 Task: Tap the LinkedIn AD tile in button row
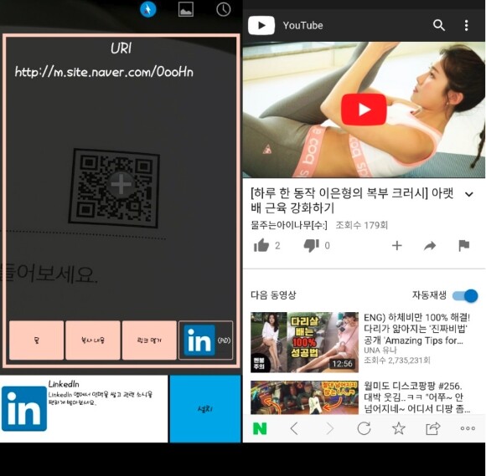click(206, 340)
